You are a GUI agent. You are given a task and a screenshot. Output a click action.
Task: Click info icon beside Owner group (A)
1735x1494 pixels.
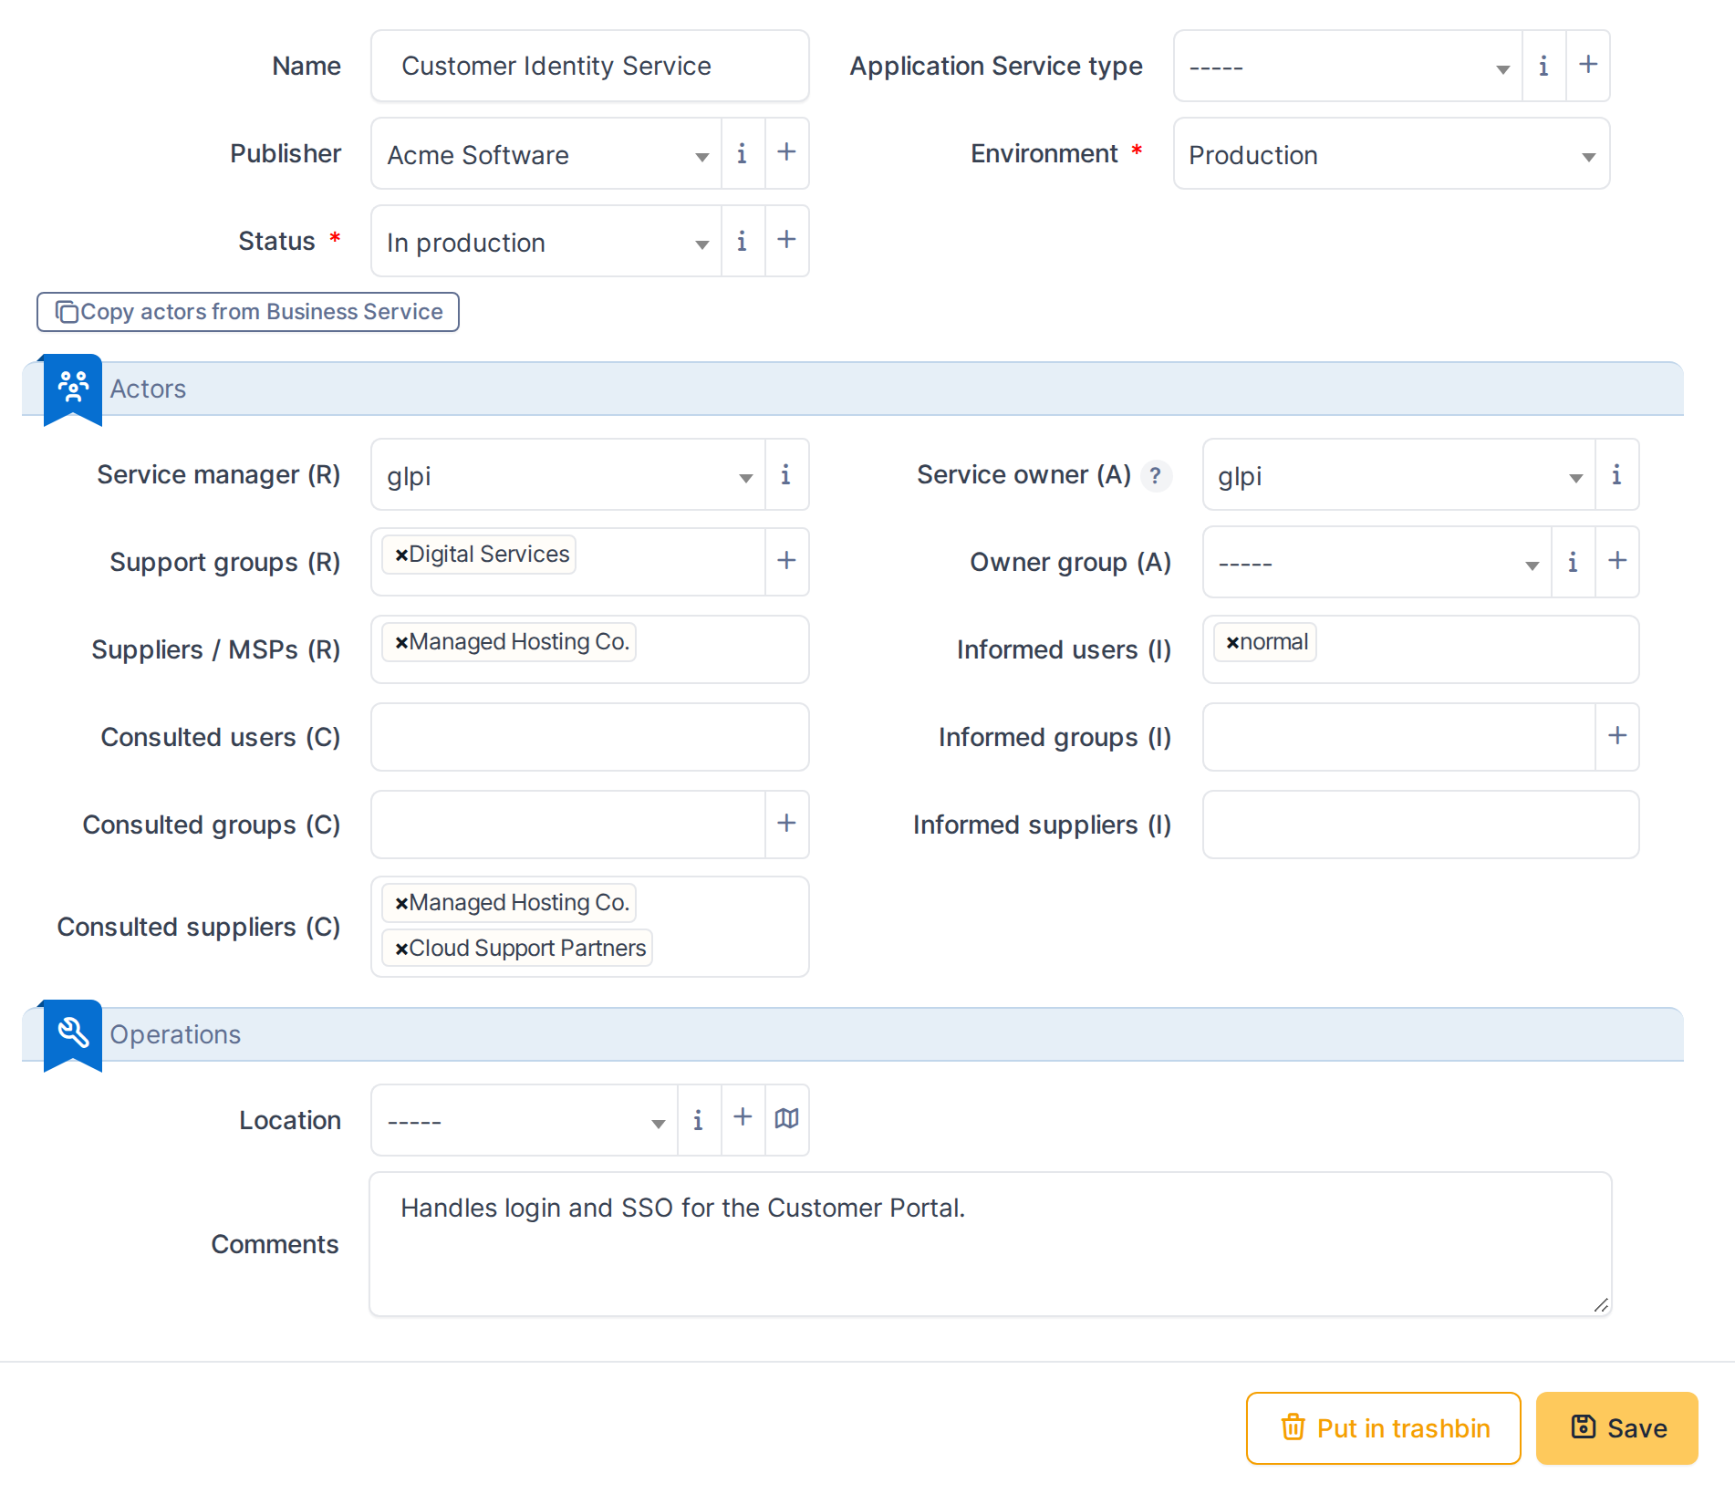(x=1573, y=563)
